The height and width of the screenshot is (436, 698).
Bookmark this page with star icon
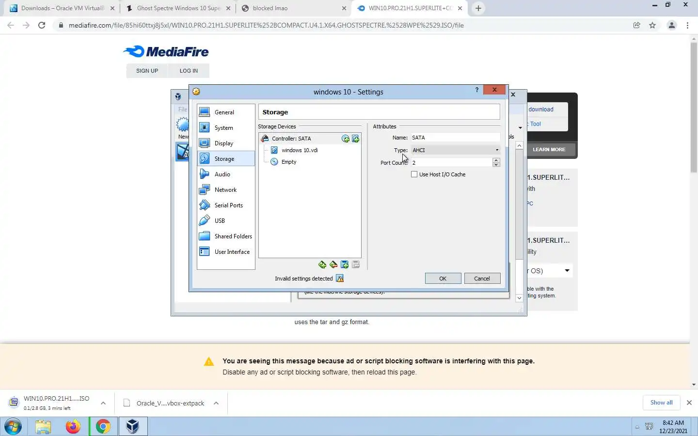coord(652,25)
